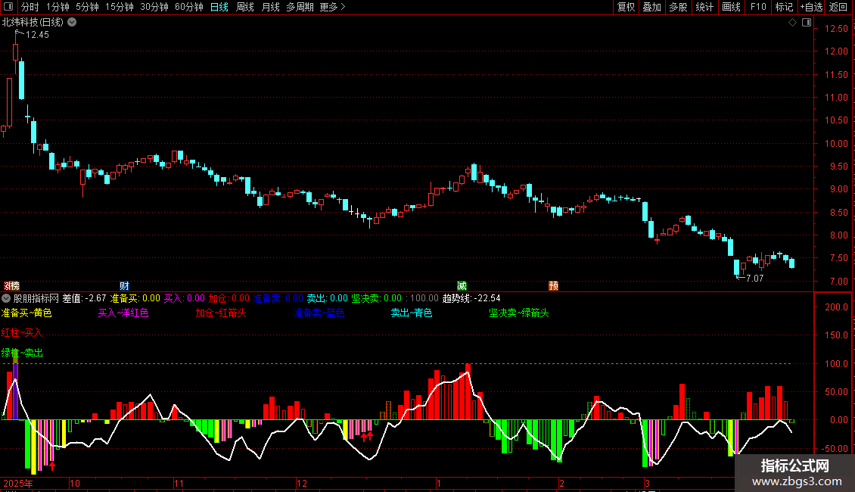Click the 准备买~黄色 legend label
Viewport: 855px width, 492px height.
[x=26, y=313]
